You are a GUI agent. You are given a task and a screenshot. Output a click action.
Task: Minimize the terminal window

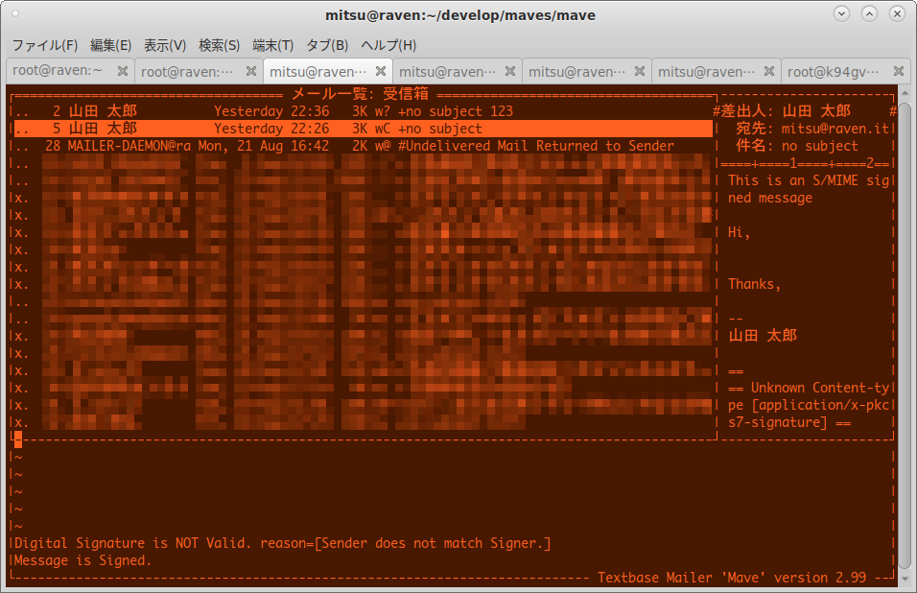[x=842, y=13]
